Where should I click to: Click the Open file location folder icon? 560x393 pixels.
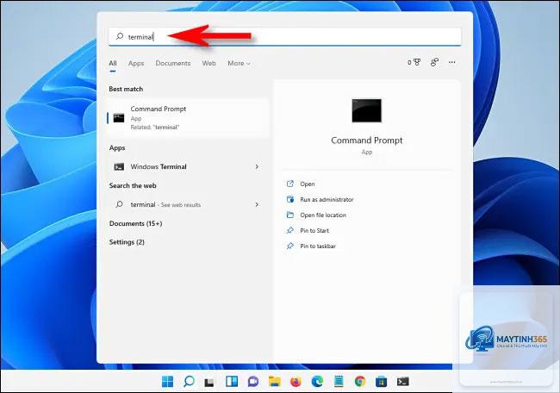pos(290,215)
